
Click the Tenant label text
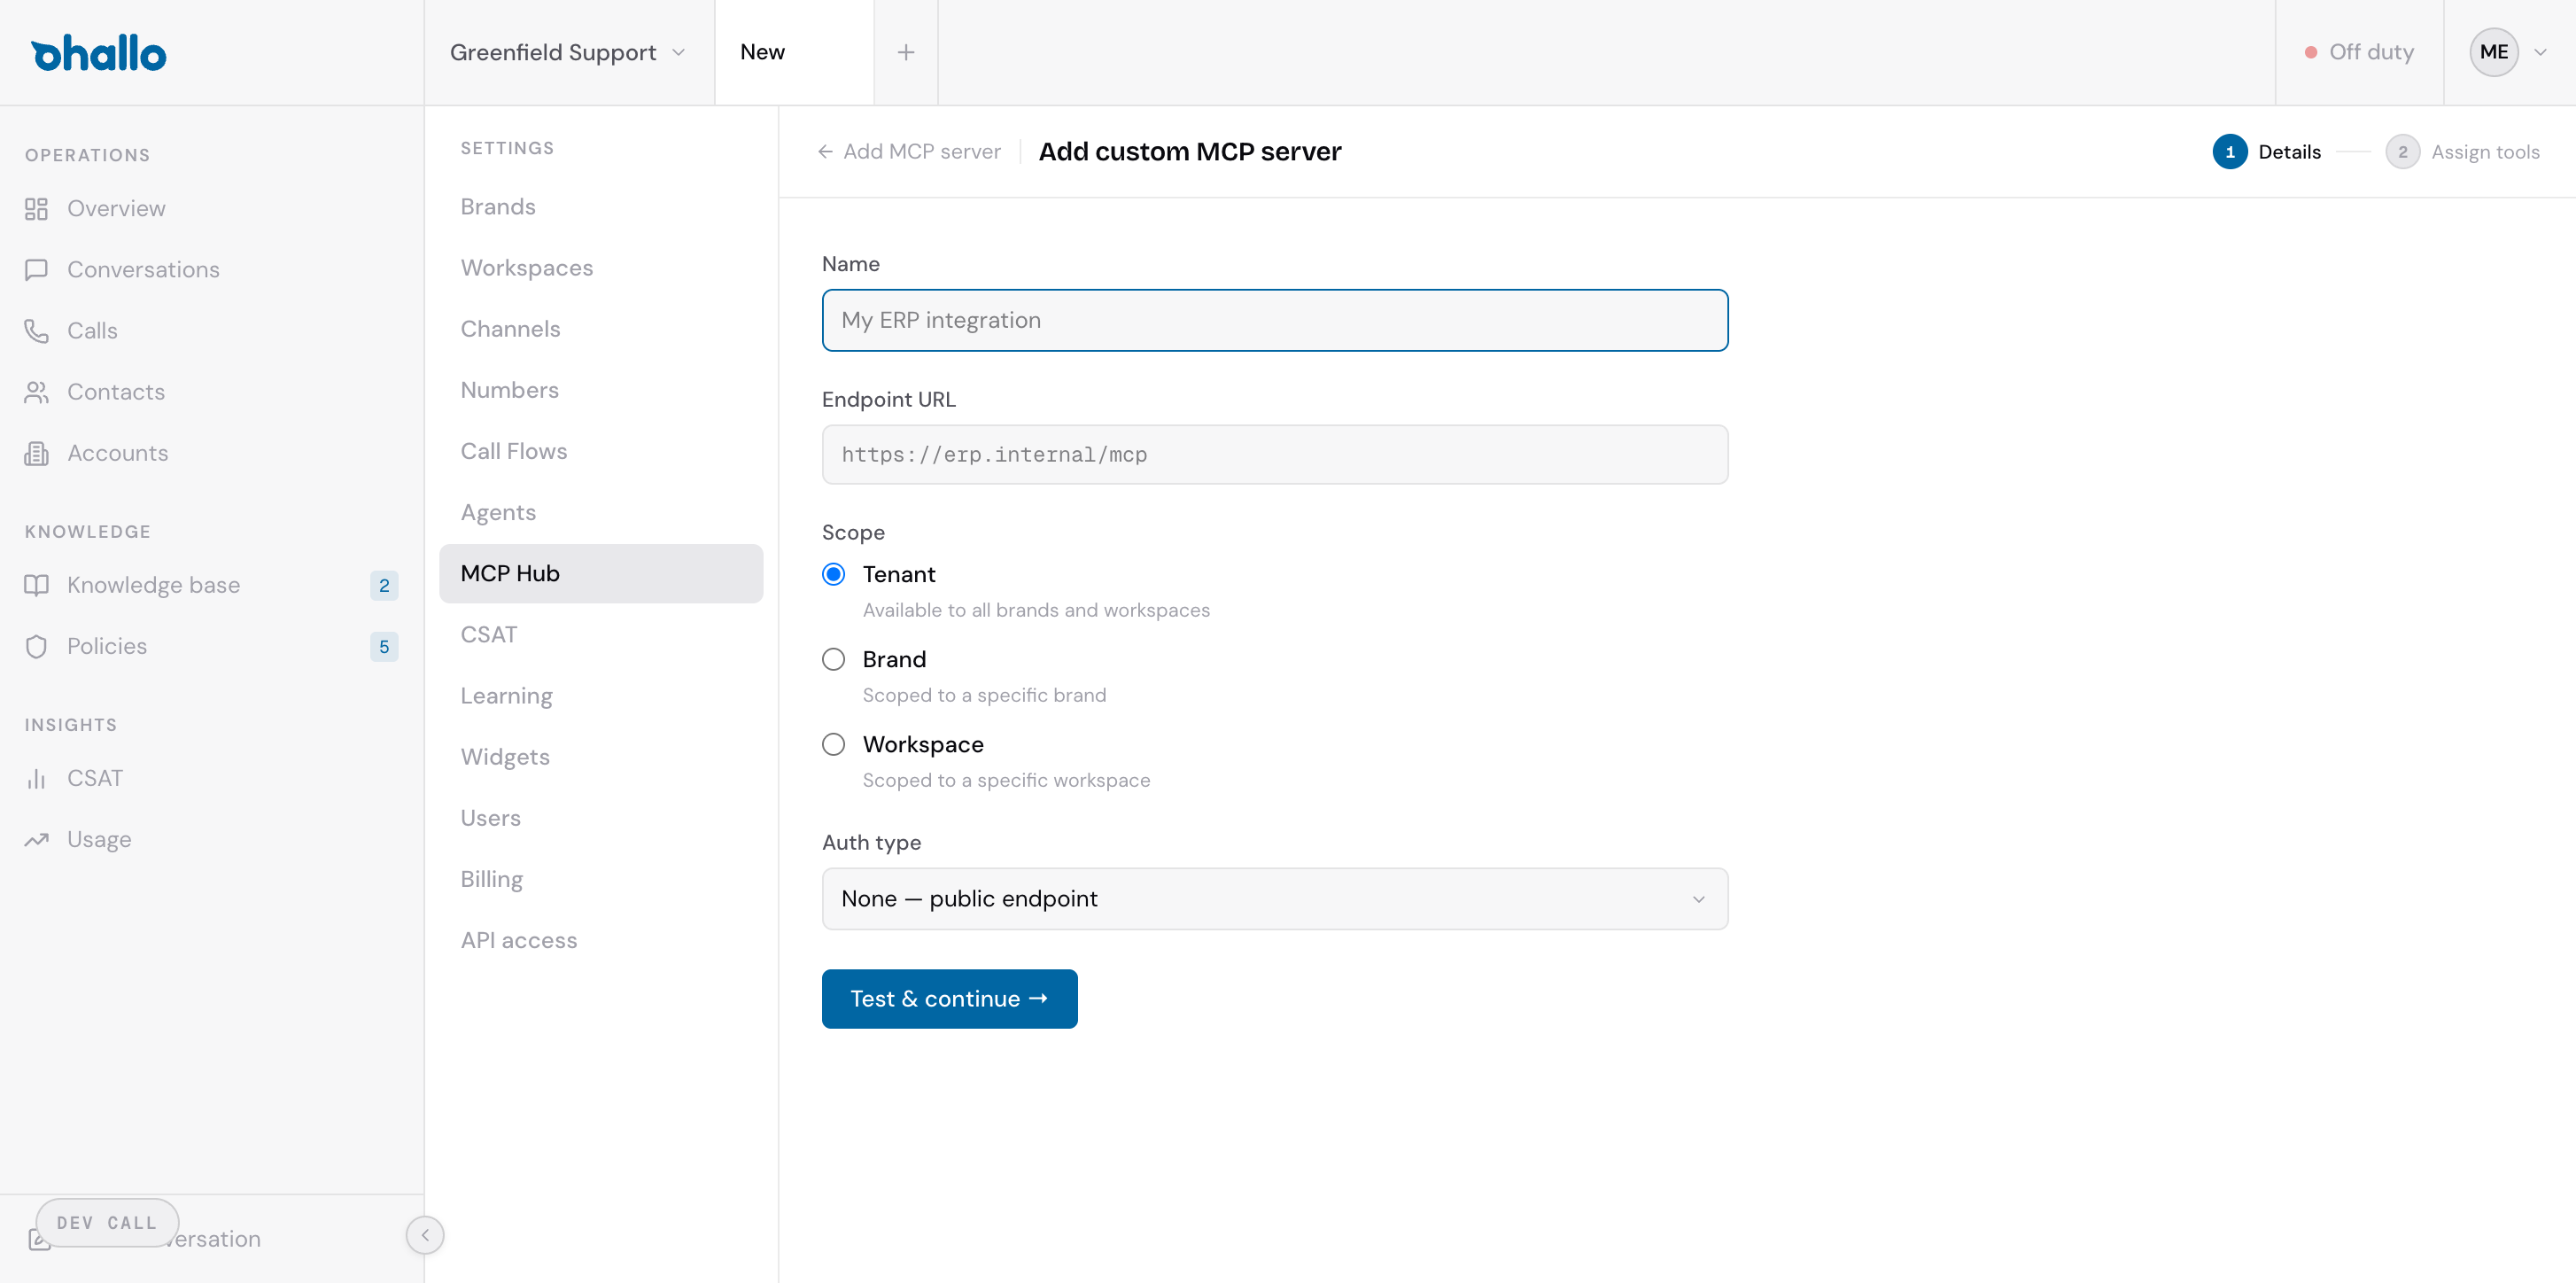tap(898, 573)
